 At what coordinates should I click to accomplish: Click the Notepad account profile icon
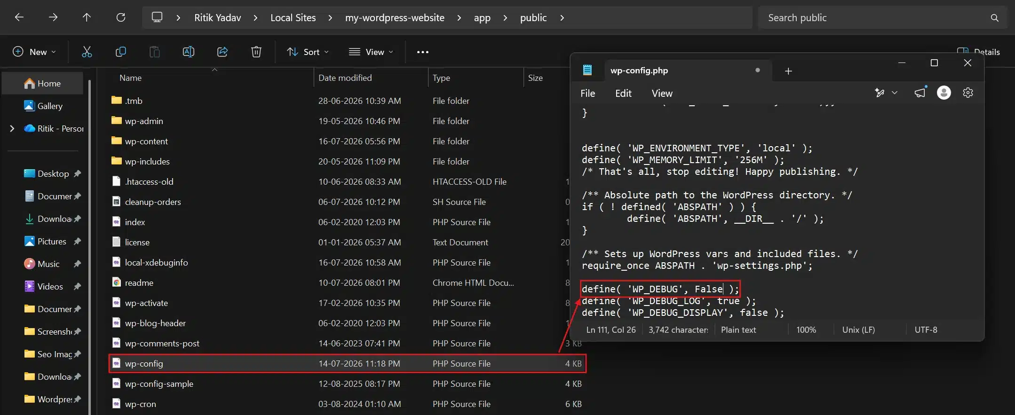[x=944, y=93]
